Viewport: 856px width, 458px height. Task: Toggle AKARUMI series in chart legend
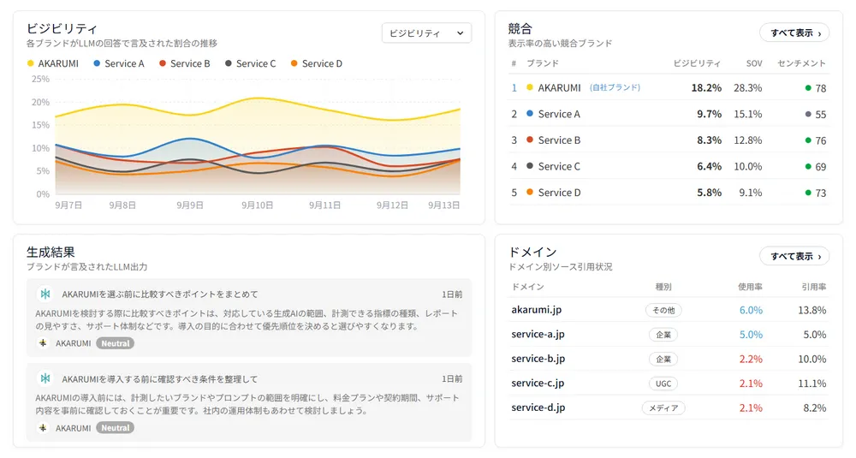coord(53,63)
